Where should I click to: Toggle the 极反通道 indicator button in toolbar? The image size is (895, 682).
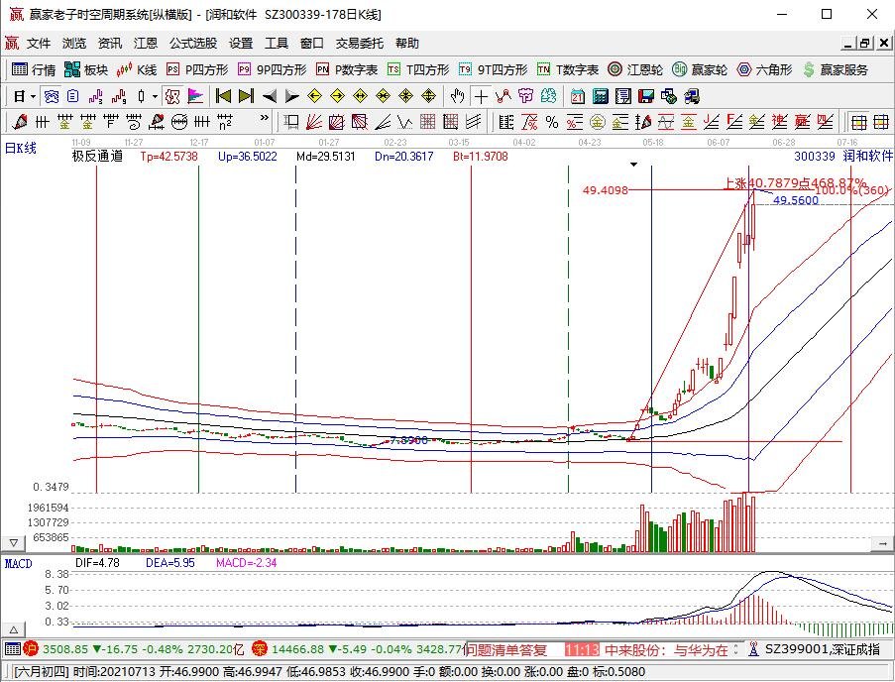point(171,96)
